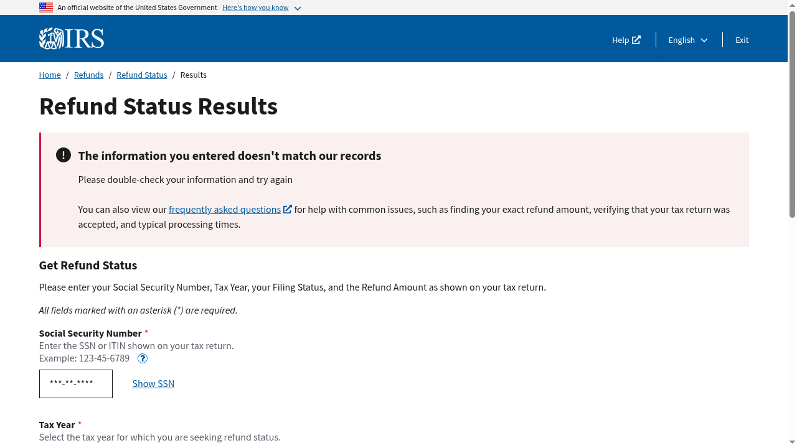Go to Home breadcrumb
The image size is (797, 448).
point(50,75)
